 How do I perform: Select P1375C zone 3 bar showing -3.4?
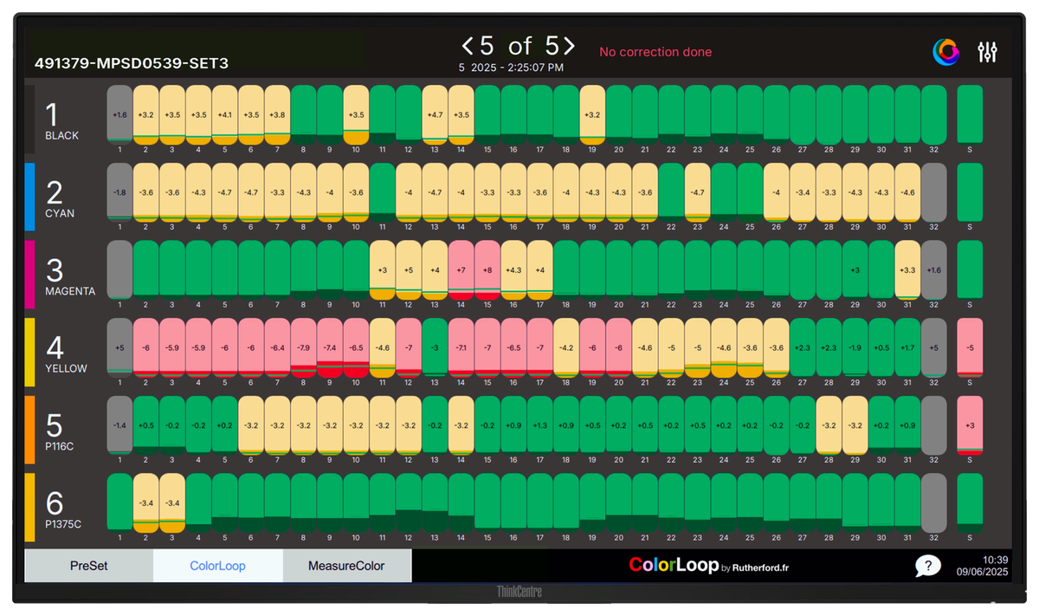point(172,503)
